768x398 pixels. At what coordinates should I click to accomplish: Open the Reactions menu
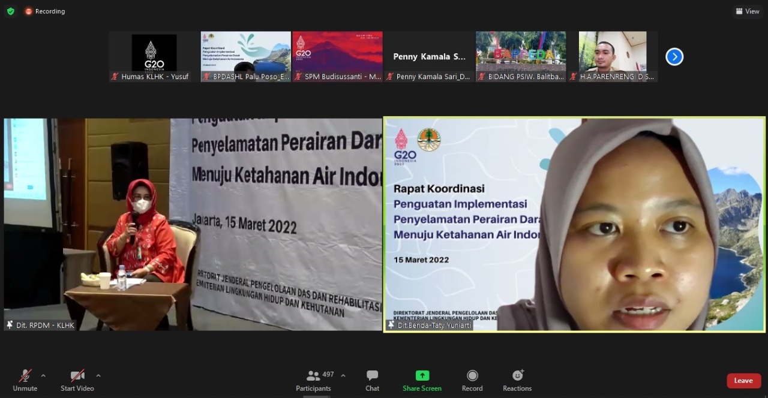[x=517, y=380]
